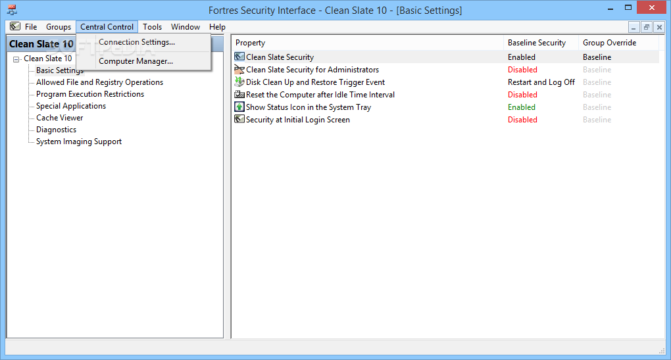Open the Window menu
This screenshot has width=671, height=360.
point(186,26)
